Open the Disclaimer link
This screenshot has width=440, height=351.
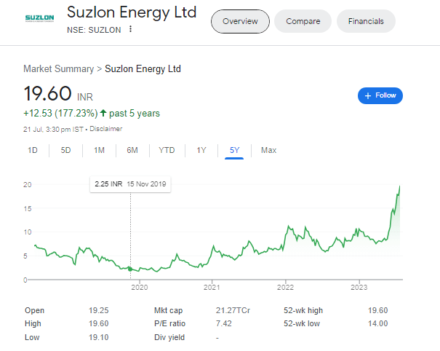105,128
